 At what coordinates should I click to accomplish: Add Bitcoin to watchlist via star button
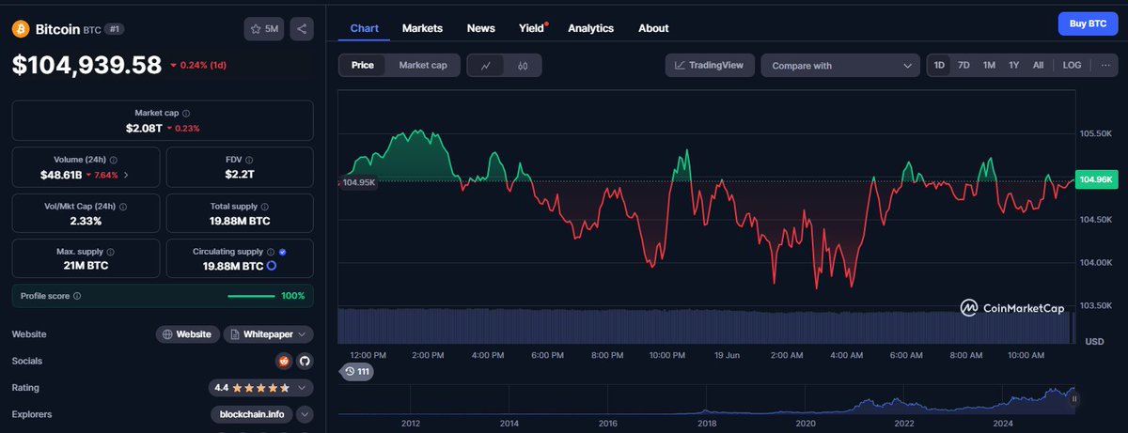264,29
